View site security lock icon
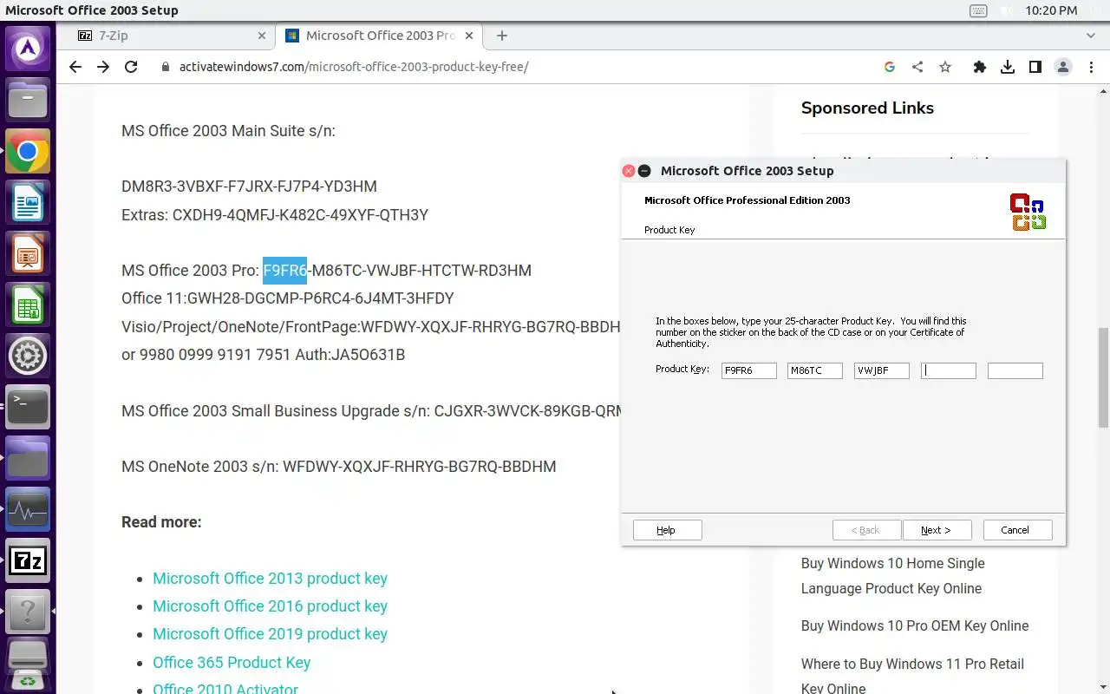This screenshot has height=694, width=1110. pyautogui.click(x=166, y=67)
